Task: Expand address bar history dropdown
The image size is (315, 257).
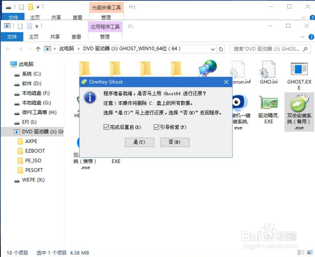Action: pyautogui.click(x=213, y=49)
